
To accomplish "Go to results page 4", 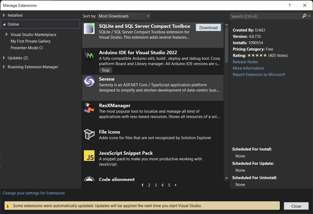I will coord(163,185).
